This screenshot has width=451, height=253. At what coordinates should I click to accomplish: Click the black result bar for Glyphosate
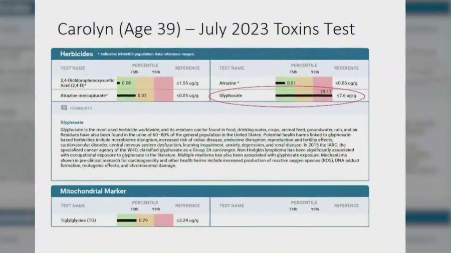tap(303, 95)
